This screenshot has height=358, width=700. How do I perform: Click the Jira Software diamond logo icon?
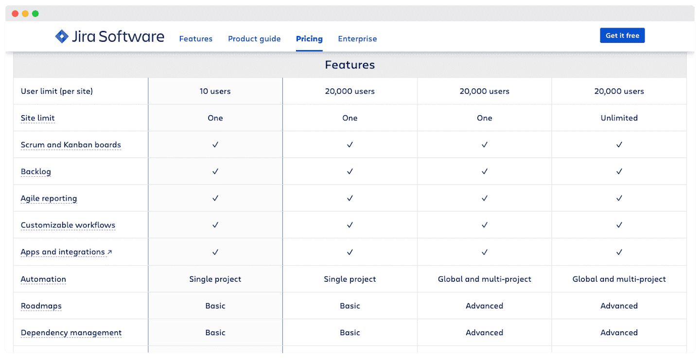click(x=62, y=36)
